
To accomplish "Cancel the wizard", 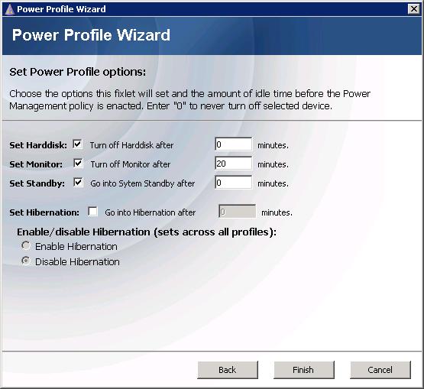I will (380, 370).
